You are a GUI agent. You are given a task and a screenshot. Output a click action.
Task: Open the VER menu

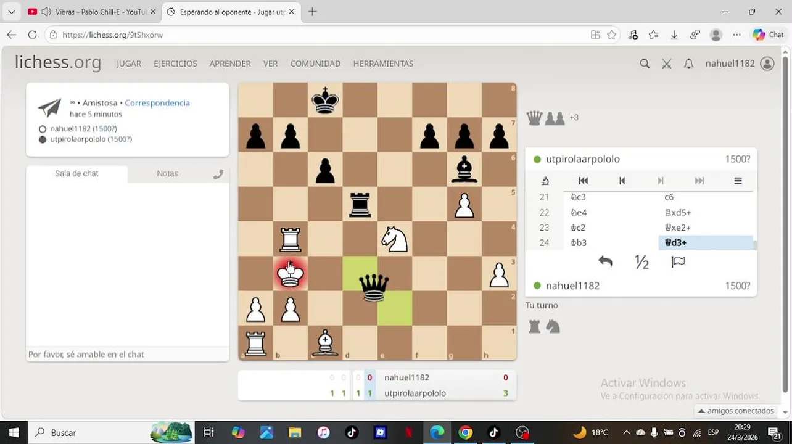coord(270,64)
